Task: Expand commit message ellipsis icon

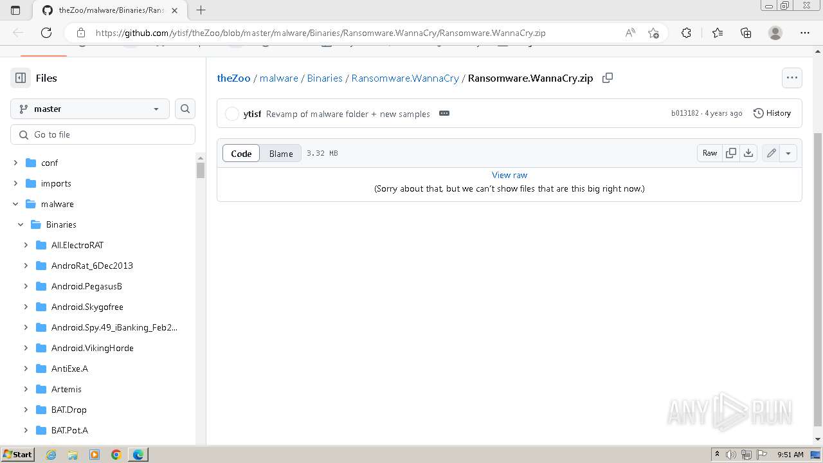Action: click(444, 113)
